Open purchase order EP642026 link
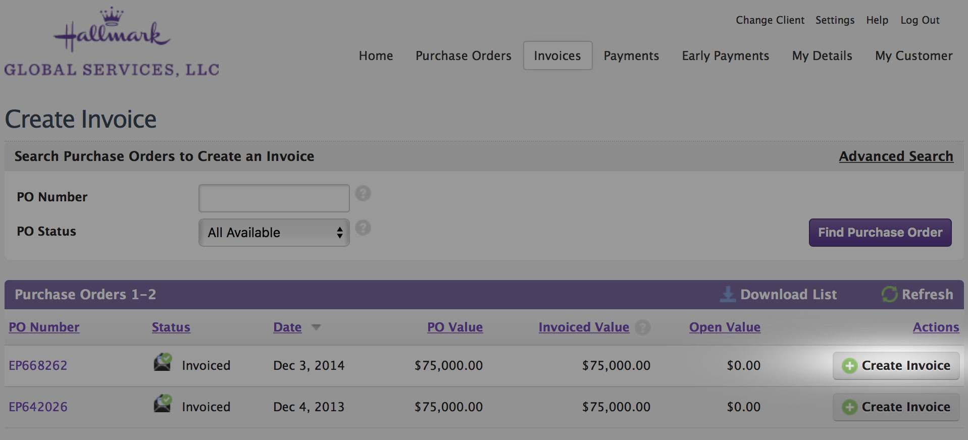The width and height of the screenshot is (968, 440). click(x=38, y=407)
